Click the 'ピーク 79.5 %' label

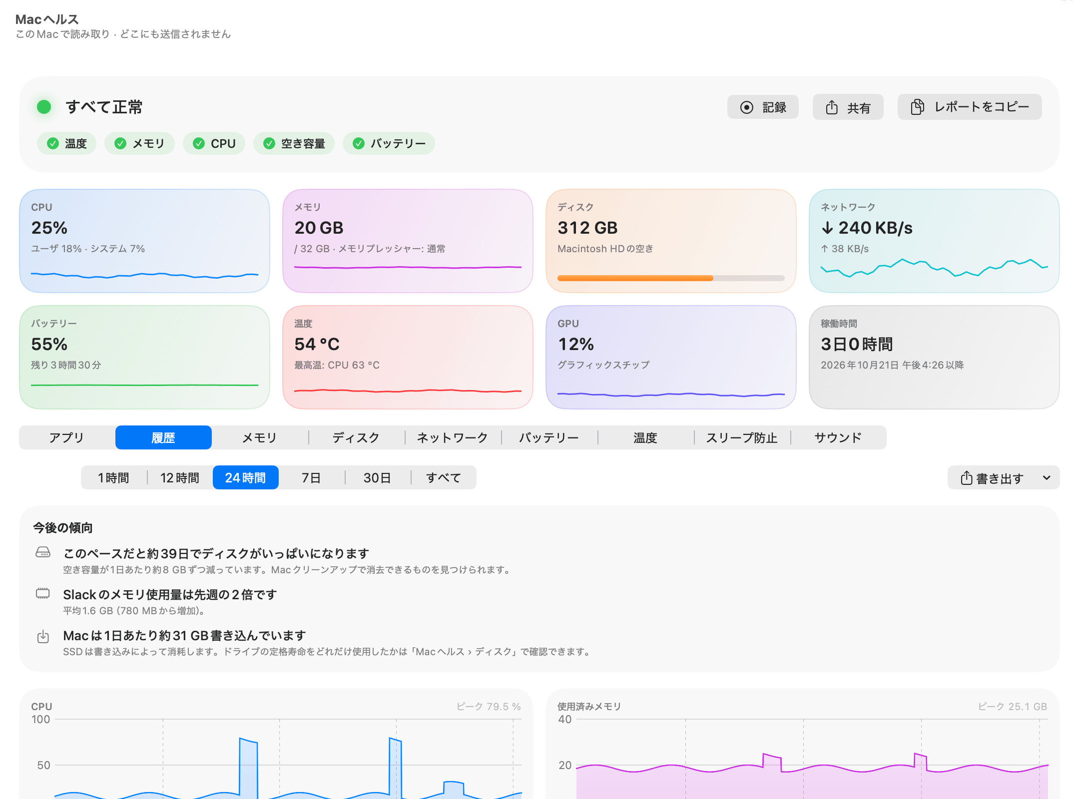489,706
